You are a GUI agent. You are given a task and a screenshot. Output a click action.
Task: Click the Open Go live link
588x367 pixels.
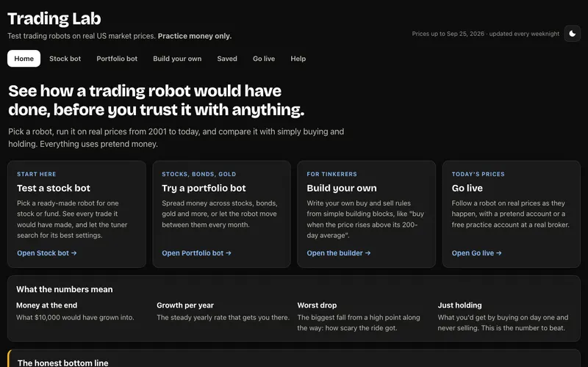(x=476, y=253)
